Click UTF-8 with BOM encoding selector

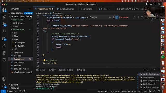click(x=129, y=91)
